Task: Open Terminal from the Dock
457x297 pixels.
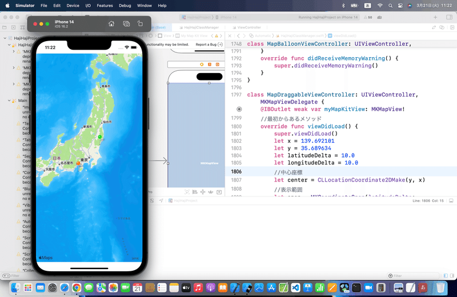Action: [x=356, y=288]
